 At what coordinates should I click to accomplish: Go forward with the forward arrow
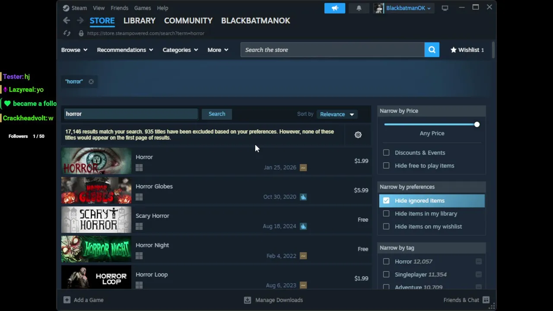tap(80, 20)
